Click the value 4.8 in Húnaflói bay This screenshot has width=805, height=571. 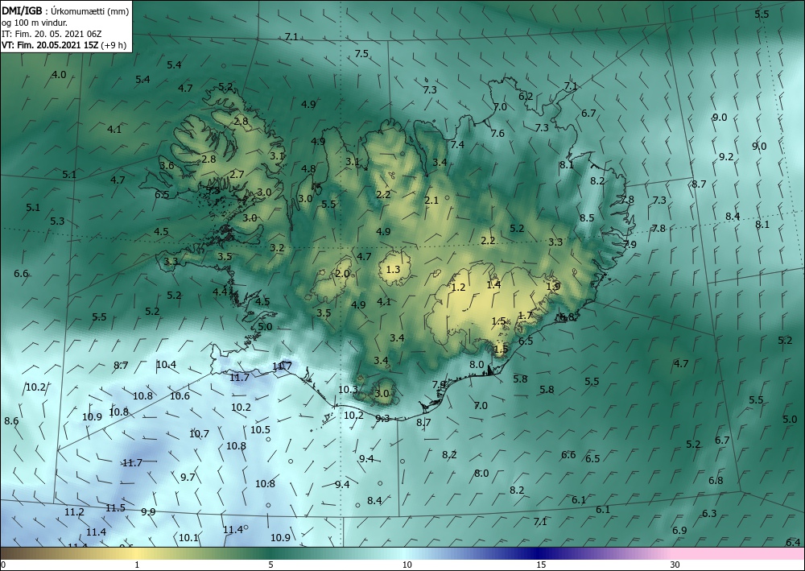[x=308, y=168]
